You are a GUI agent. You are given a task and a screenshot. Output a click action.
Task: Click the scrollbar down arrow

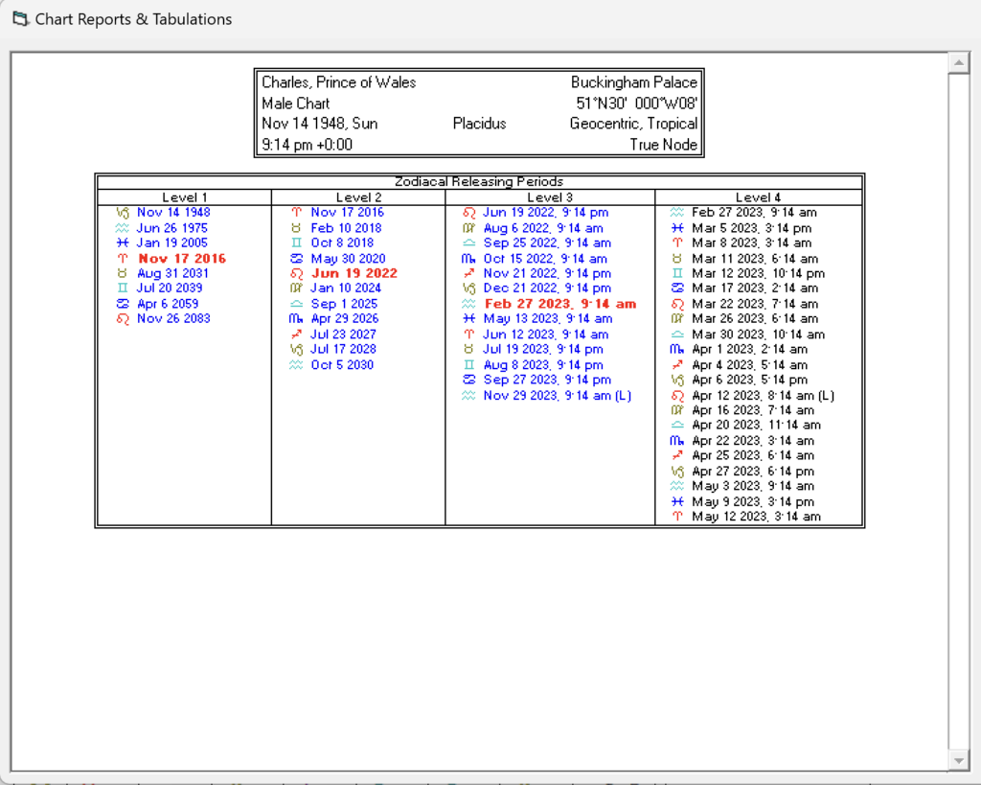pos(957,760)
